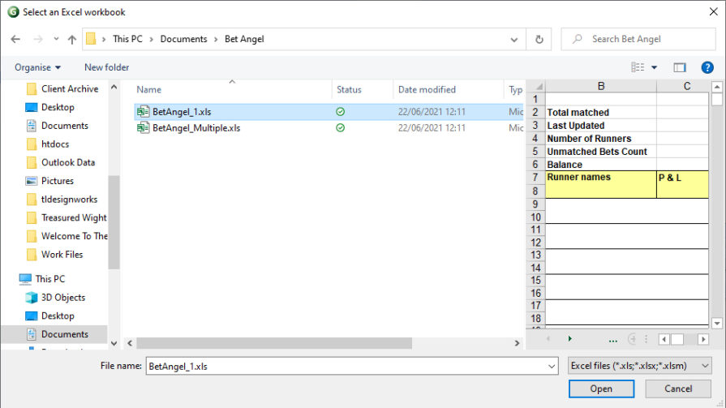Create a New folder

[106, 67]
